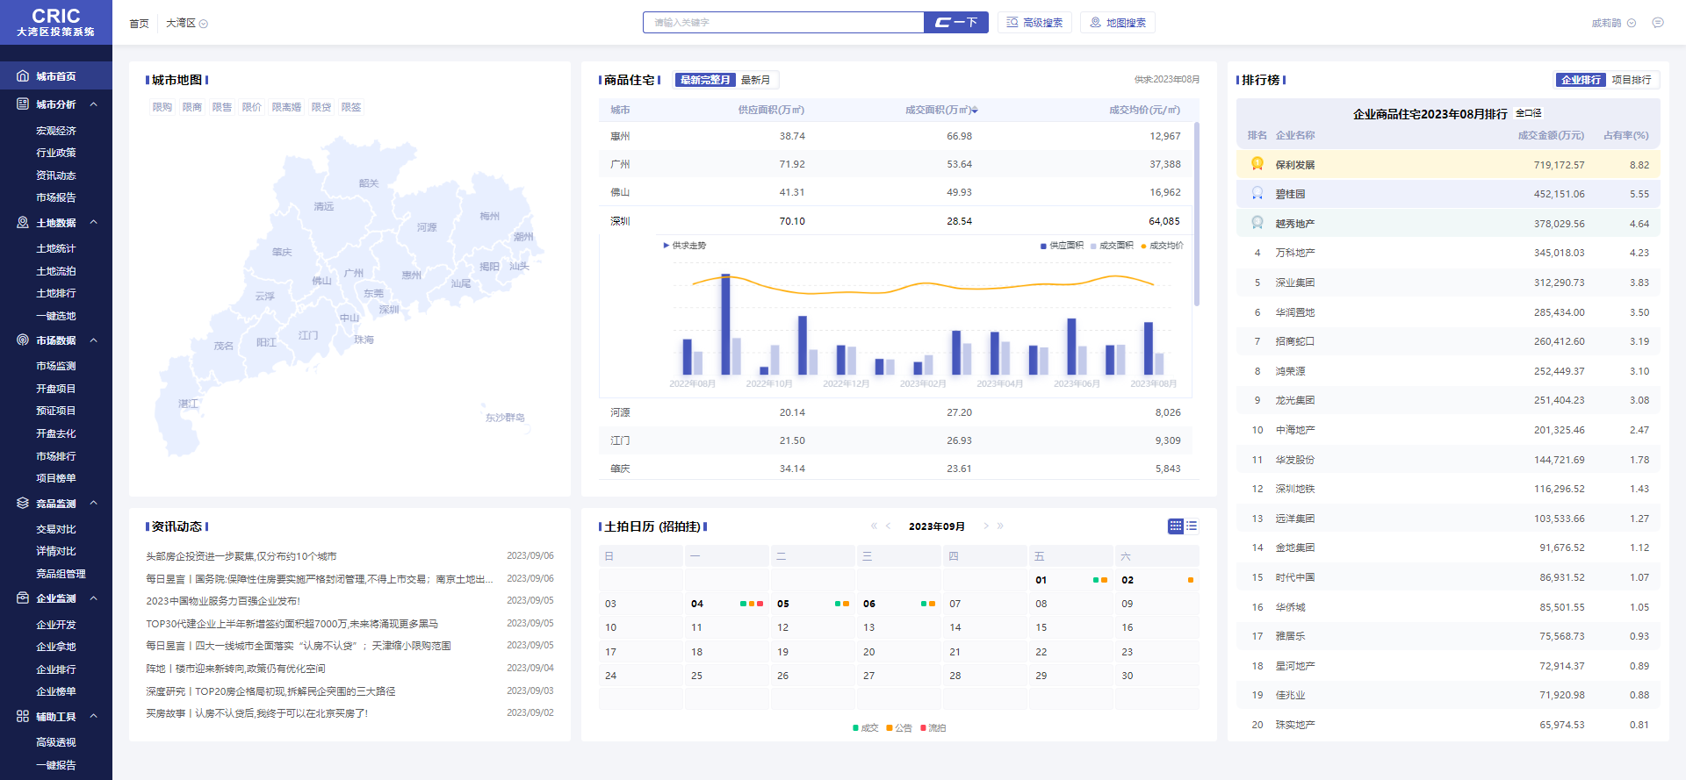This screenshot has height=780, width=1686.
Task: Click the keyword search input field
Action: 783,23
